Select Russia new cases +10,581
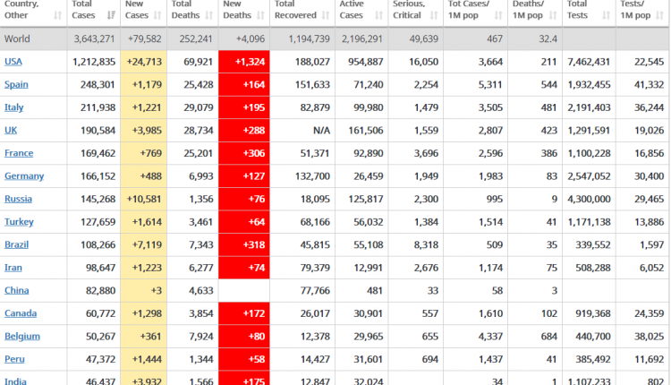 (144, 199)
